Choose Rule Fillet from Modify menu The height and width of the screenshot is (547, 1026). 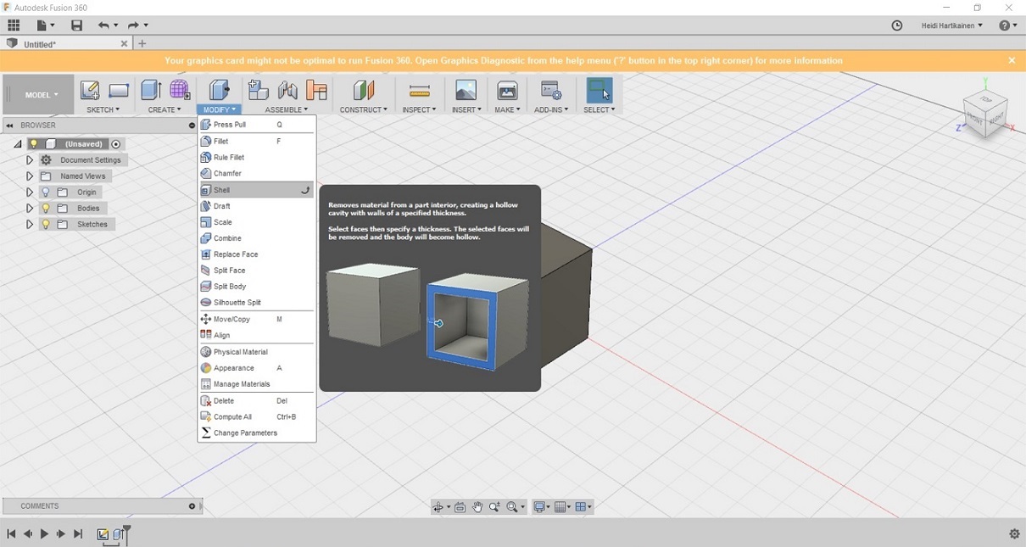pyautogui.click(x=257, y=157)
